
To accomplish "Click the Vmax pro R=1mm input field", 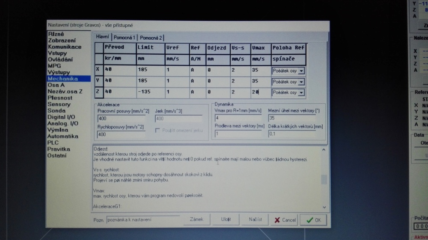I will tap(238, 118).
